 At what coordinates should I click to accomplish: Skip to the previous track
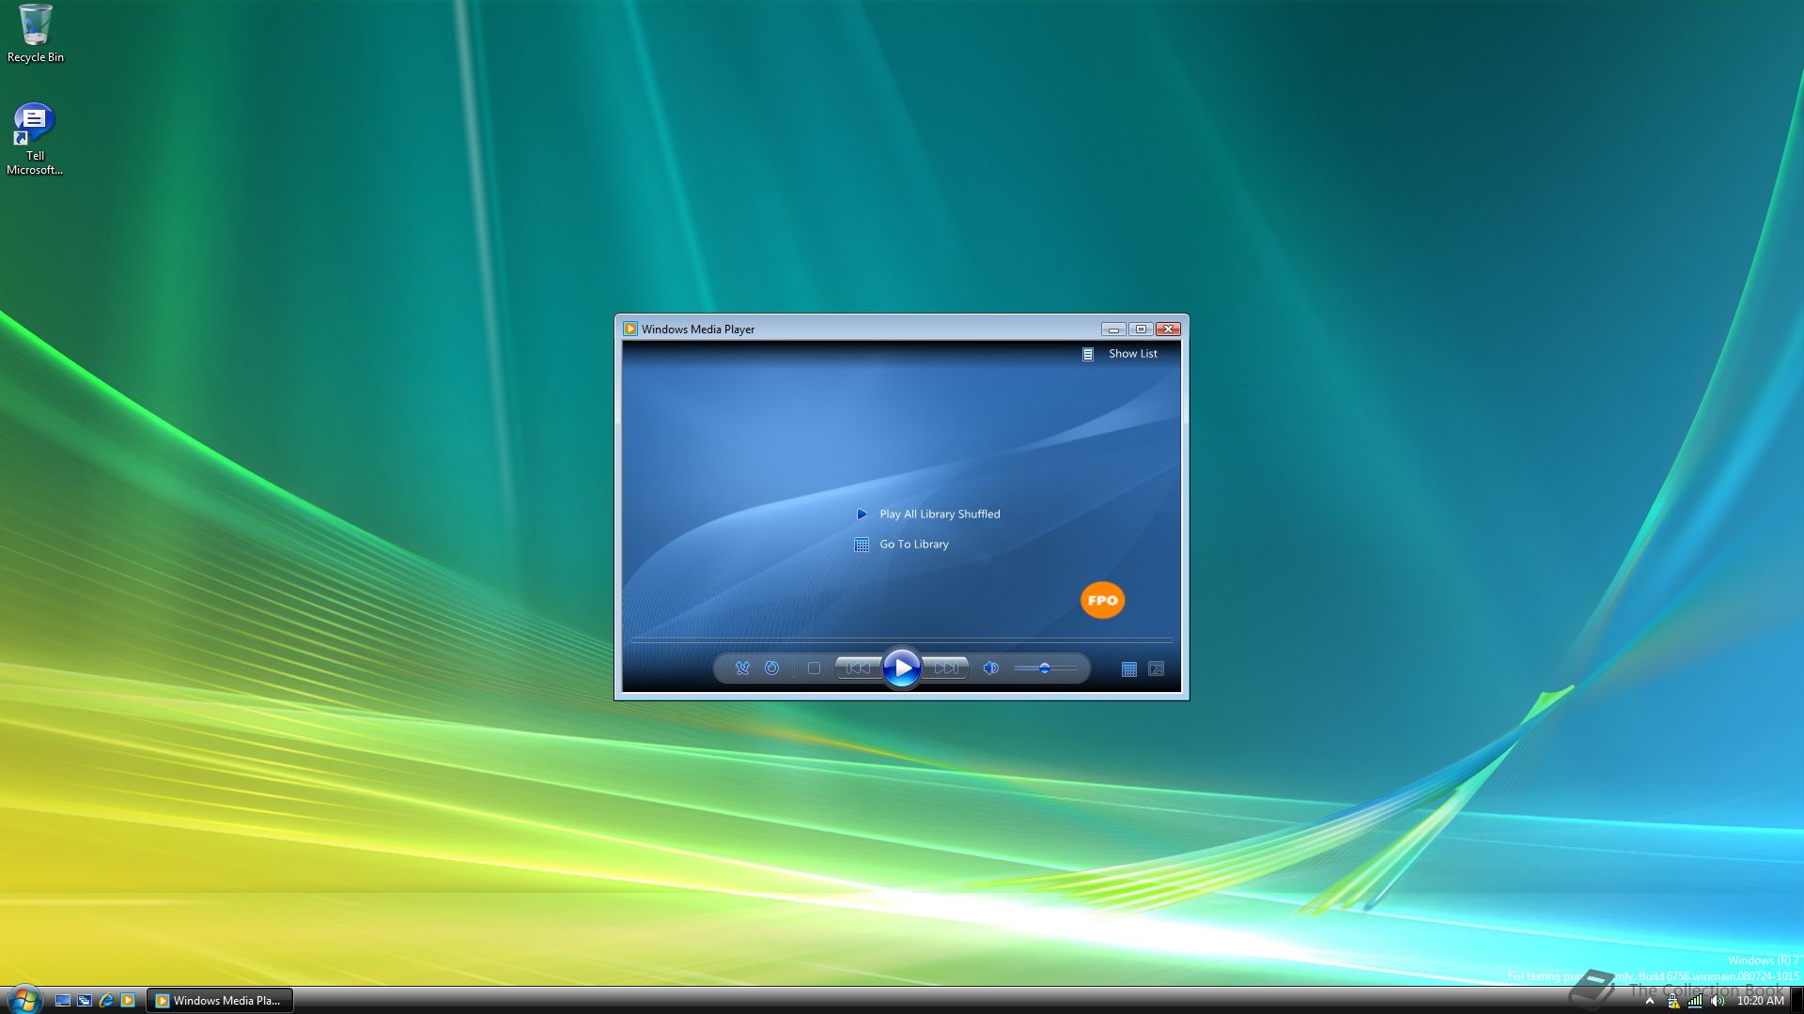858,668
